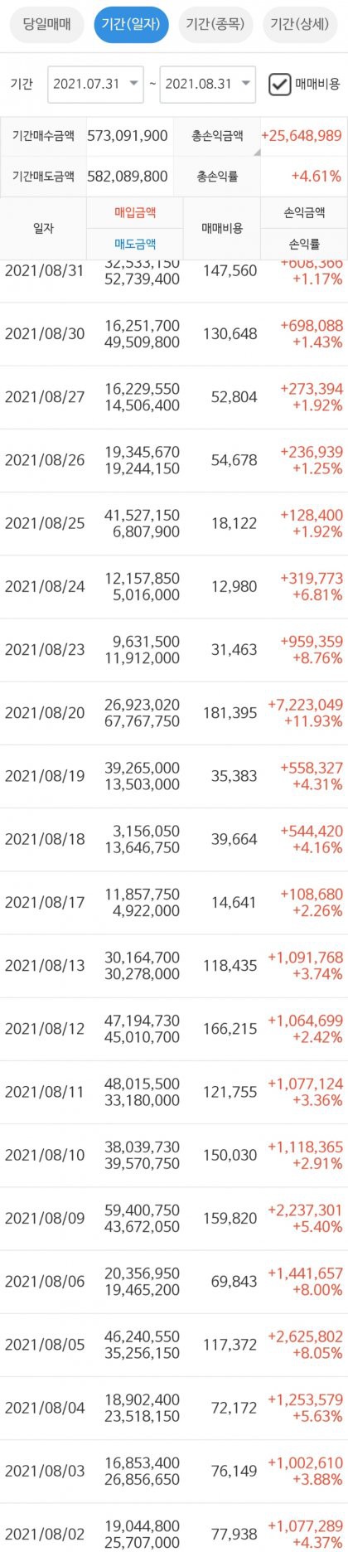Click the 손익률 column header
This screenshot has width=348, height=1552.
click(304, 244)
